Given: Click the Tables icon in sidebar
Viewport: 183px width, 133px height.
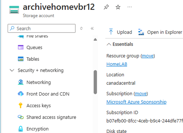Looking at the screenshot, I should pos(21,59).
